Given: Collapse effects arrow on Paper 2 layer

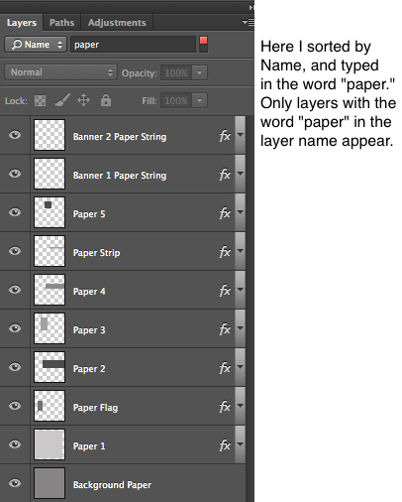Looking at the screenshot, I should pyautogui.click(x=241, y=366).
